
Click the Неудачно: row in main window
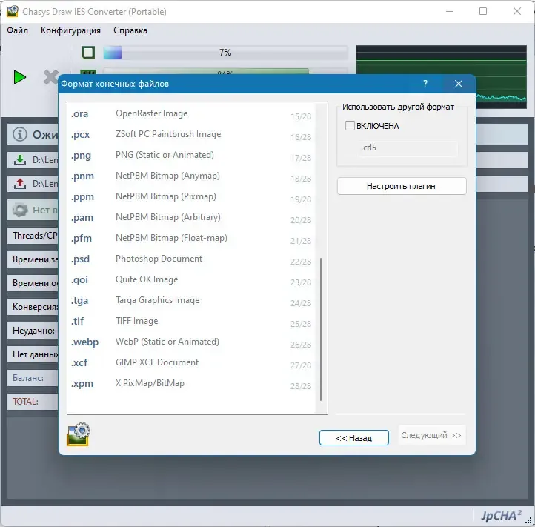(33, 331)
